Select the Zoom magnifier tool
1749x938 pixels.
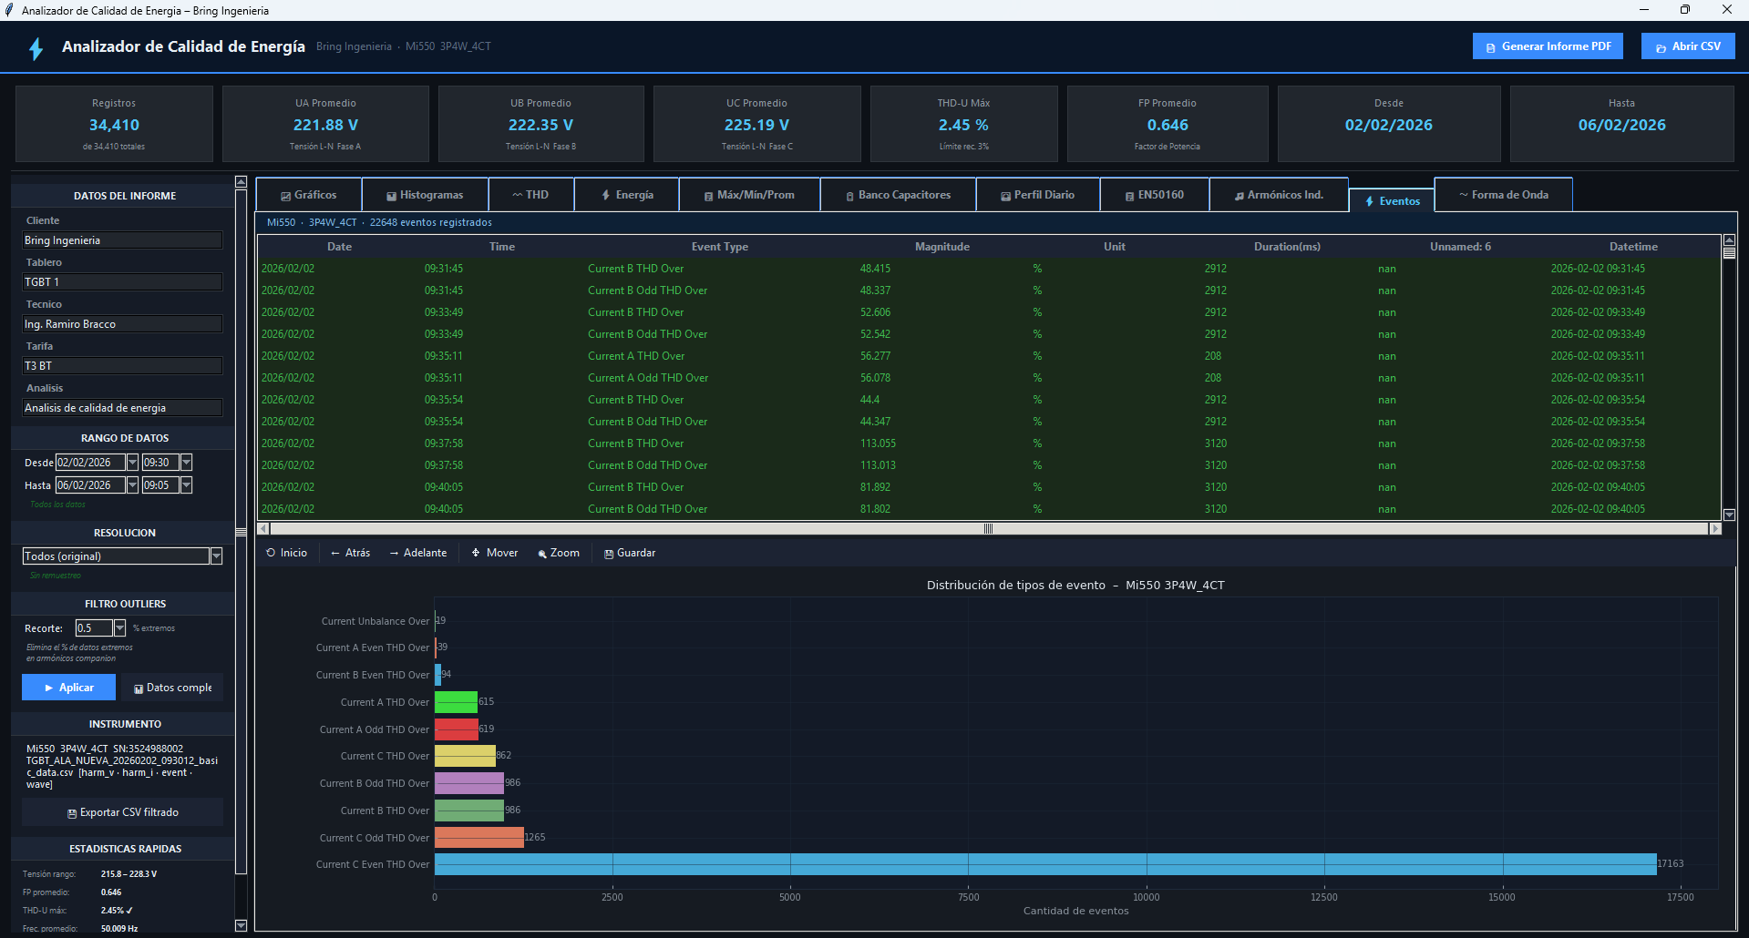[558, 553]
